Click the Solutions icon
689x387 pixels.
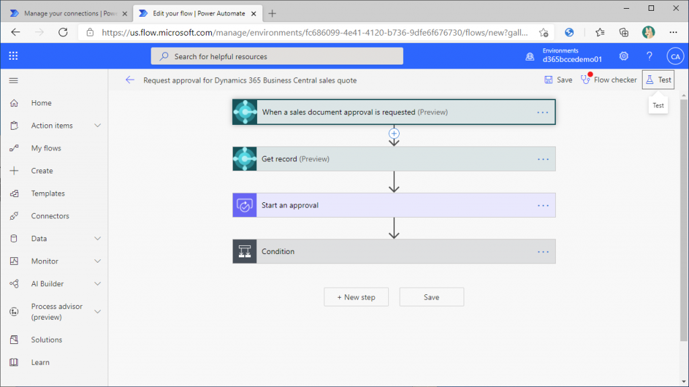[14, 339]
